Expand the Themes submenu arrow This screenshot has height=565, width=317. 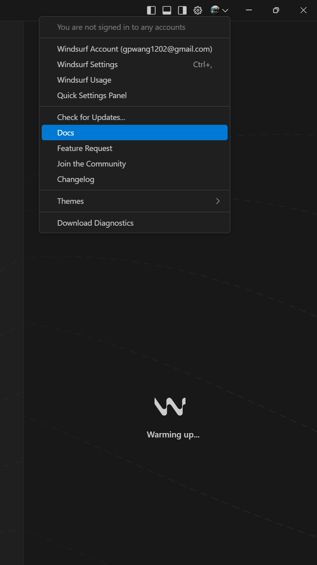pos(218,201)
